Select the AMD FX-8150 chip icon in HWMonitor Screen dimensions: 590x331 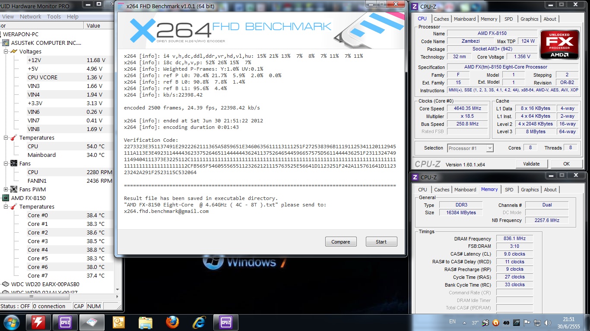pyautogui.click(x=6, y=198)
